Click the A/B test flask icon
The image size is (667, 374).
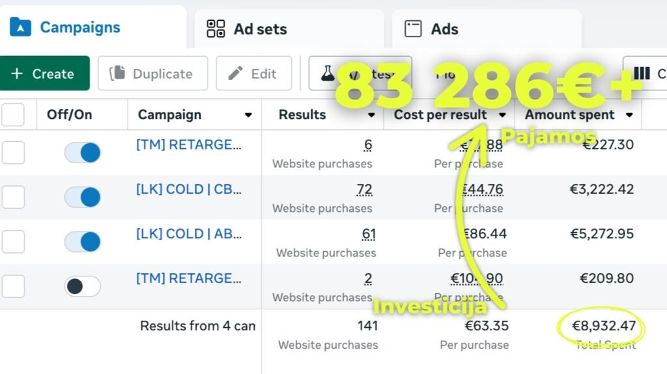[x=328, y=73]
